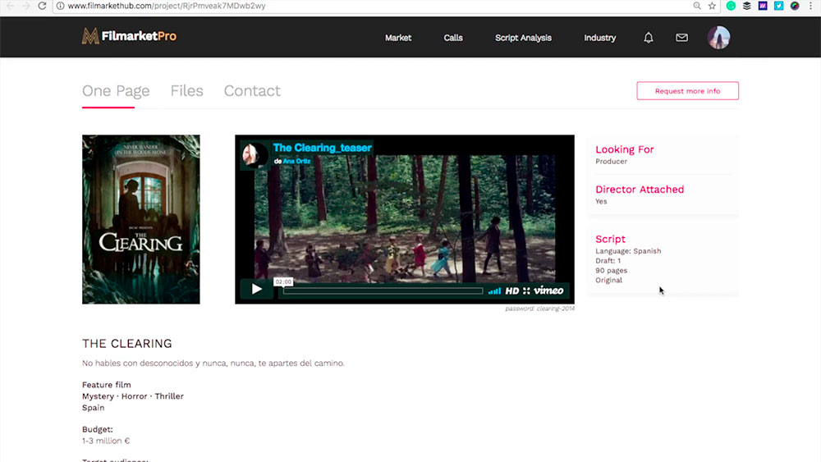Click the multicolor circle browser extension
The height and width of the screenshot is (462, 821).
tap(795, 6)
